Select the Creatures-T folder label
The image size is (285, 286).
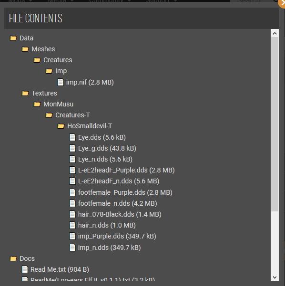coord(72,115)
